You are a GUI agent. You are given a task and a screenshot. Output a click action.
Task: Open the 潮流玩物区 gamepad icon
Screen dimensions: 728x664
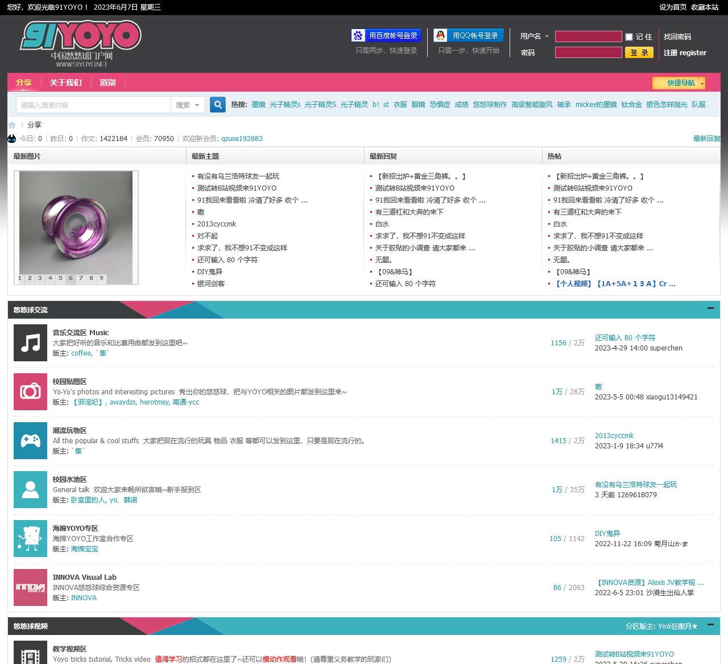30,440
